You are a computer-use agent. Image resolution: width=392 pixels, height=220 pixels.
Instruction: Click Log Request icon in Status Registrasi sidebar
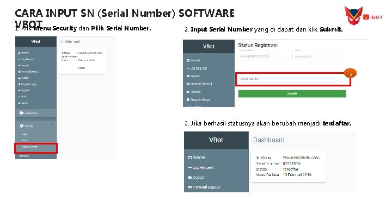point(188,68)
